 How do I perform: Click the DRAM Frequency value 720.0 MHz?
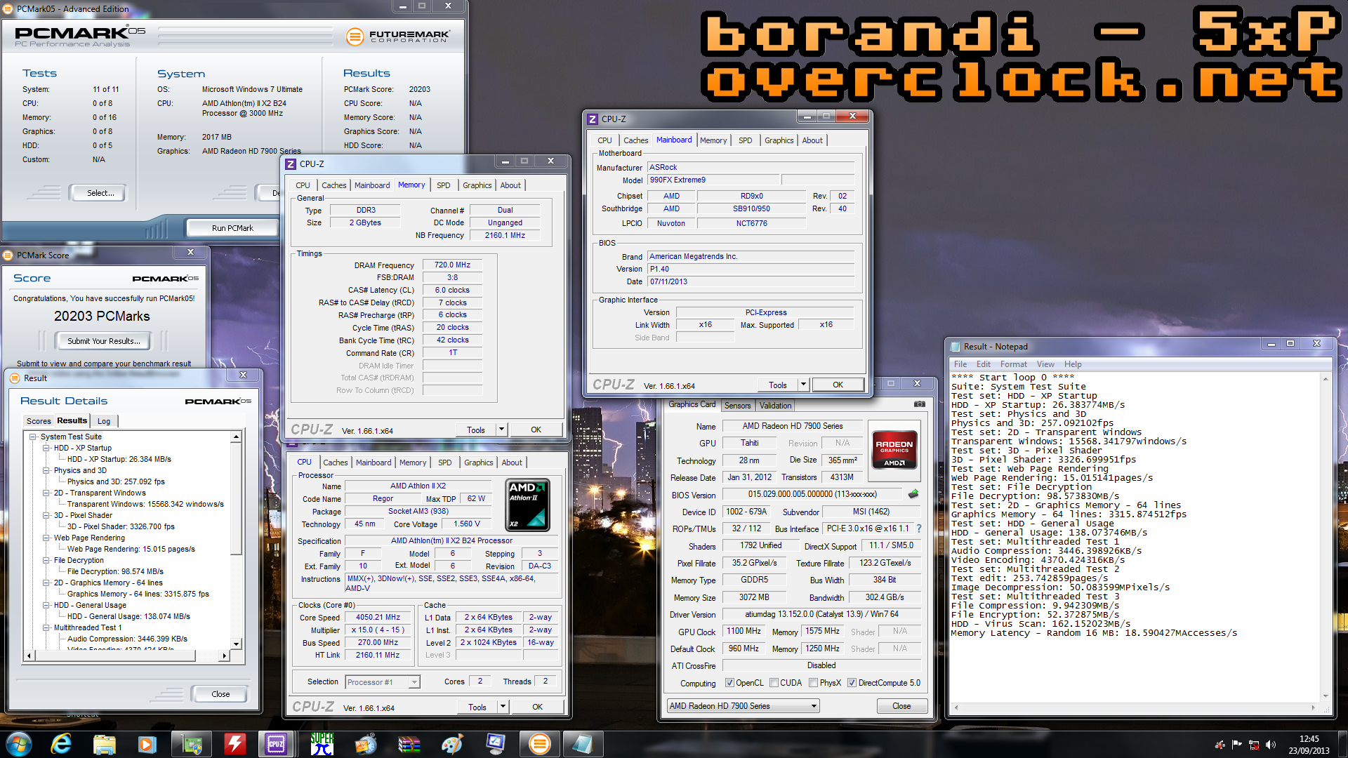coord(452,265)
